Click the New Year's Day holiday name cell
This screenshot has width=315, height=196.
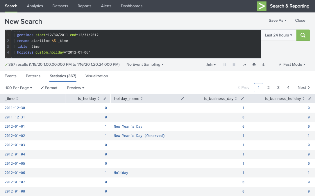128,127
